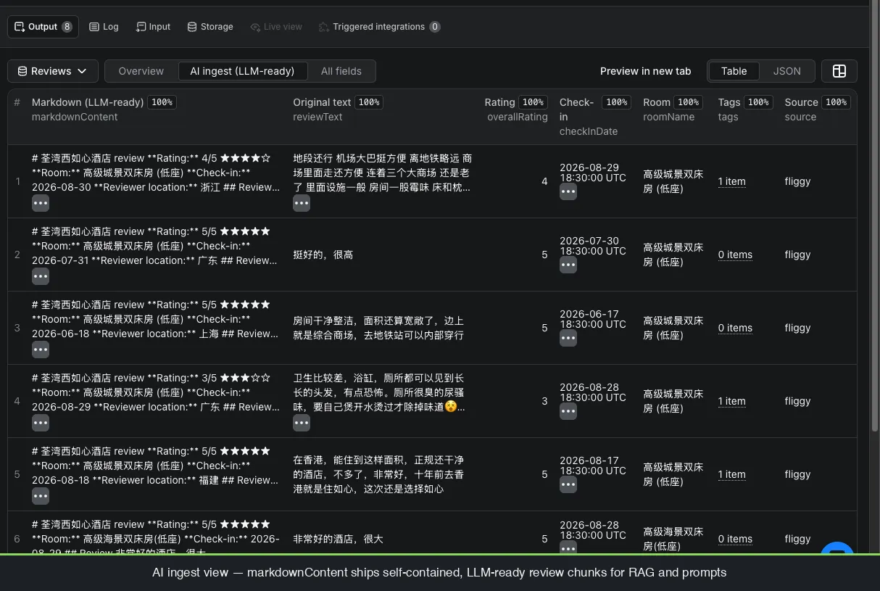Click the Rating column header

point(499,102)
